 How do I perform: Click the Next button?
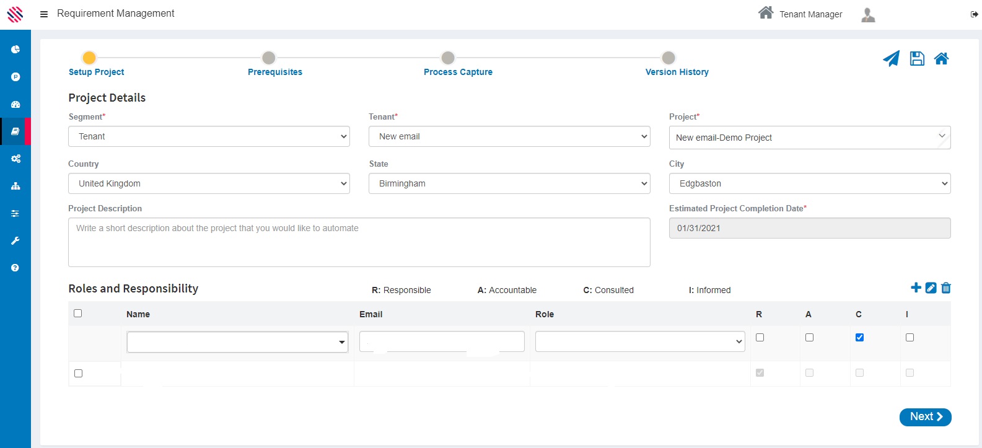925,417
